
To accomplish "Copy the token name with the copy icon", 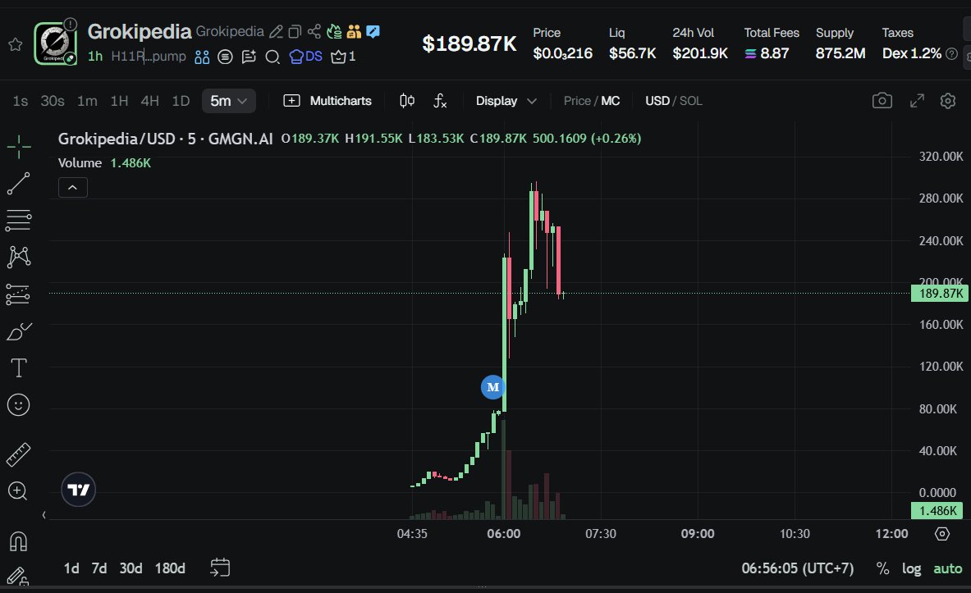I will pyautogui.click(x=295, y=31).
